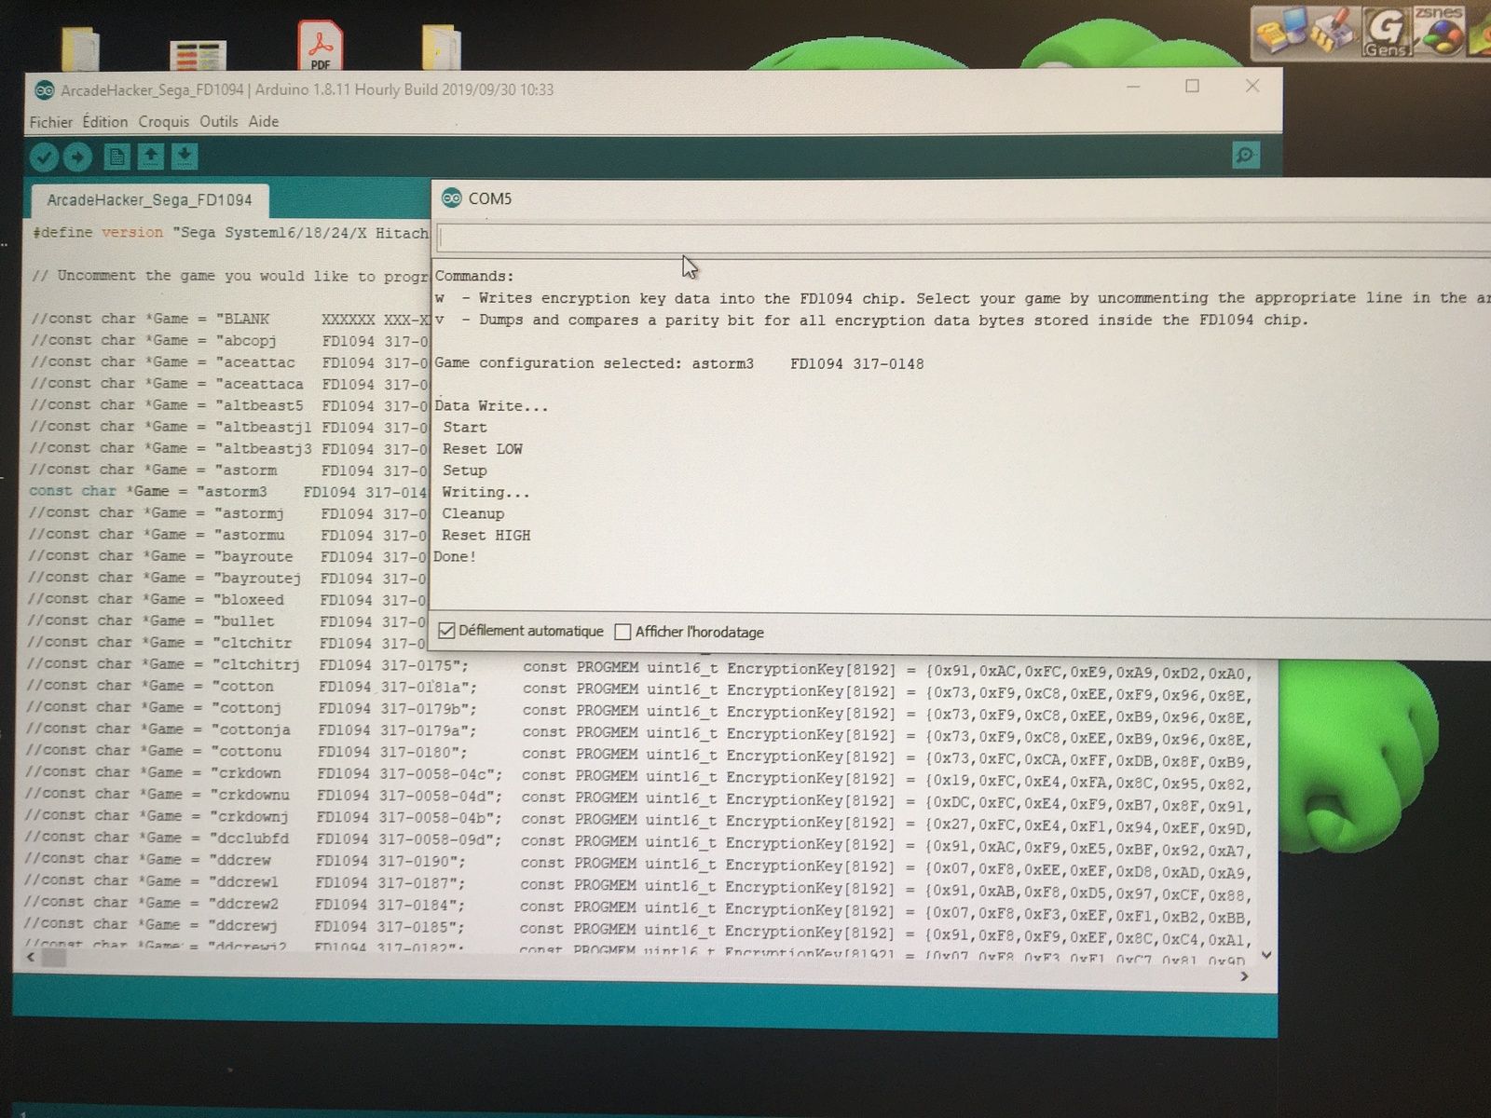
Task: Open the computer network icon at top right
Action: [1279, 33]
